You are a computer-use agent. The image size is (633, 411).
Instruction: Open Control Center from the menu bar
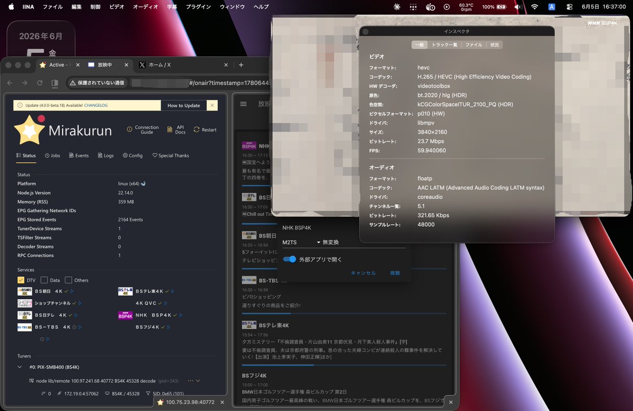click(x=569, y=7)
